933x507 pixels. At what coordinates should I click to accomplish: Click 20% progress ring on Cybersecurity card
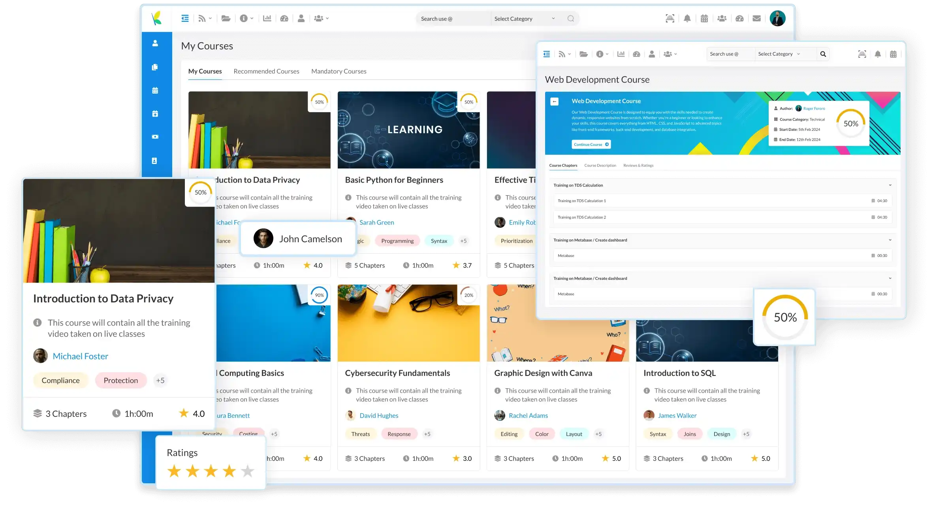pos(469,295)
